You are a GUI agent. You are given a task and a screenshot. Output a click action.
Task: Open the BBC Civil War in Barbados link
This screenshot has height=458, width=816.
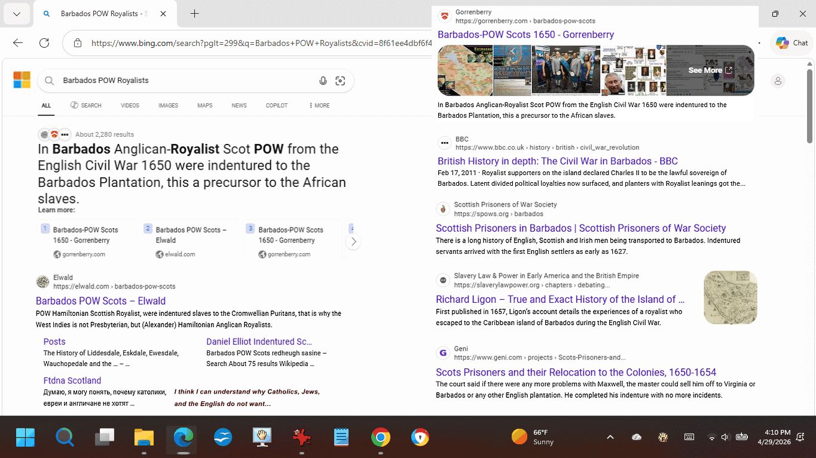557,161
